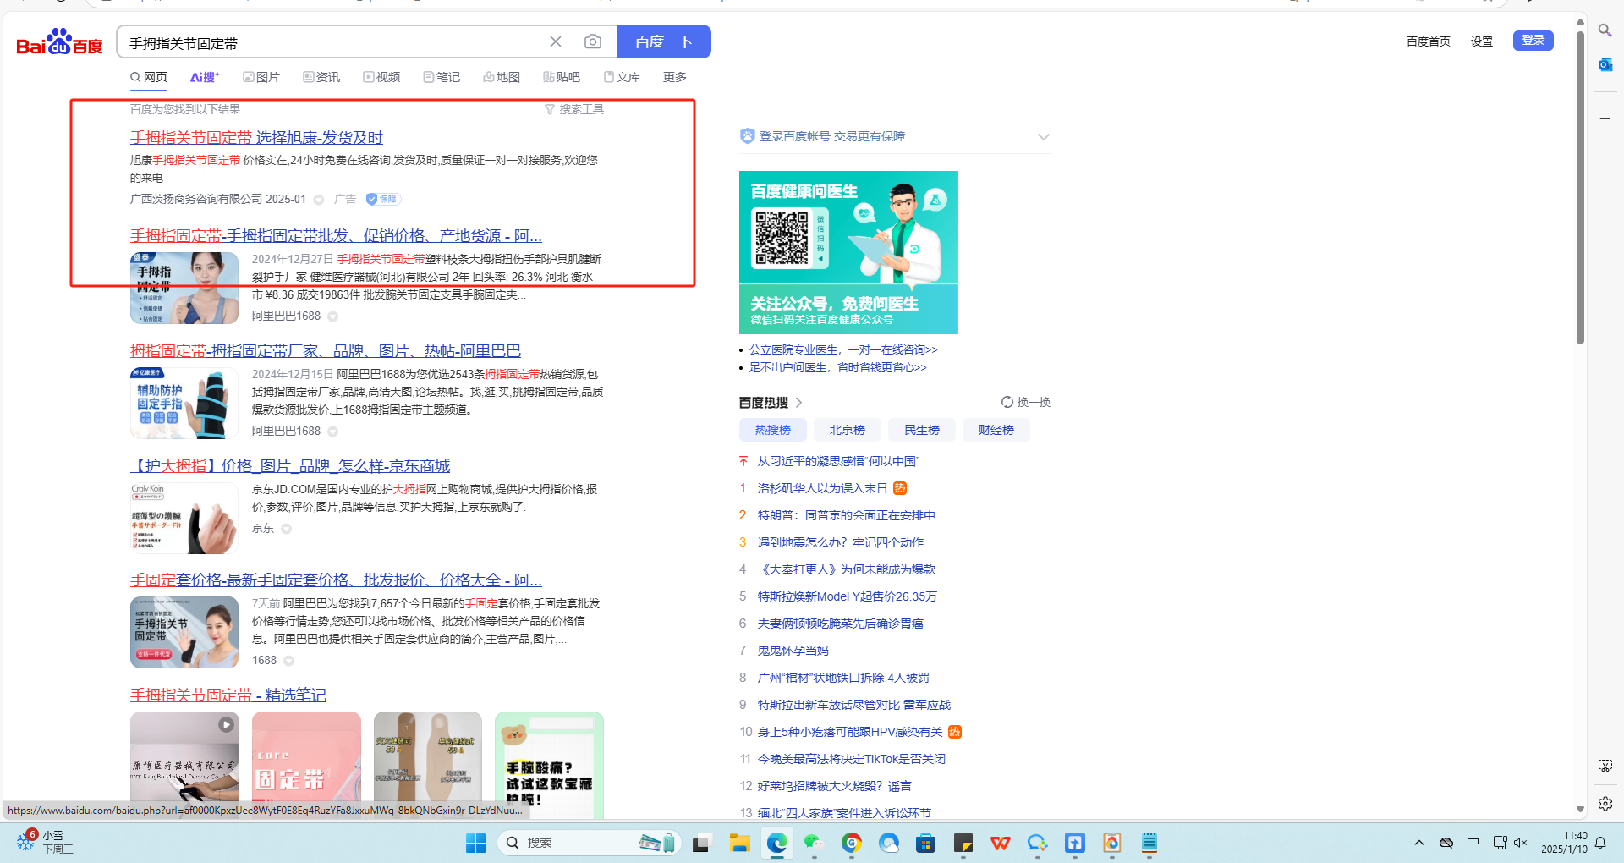Open Sticky Notes from the taskbar
Image resolution: width=1624 pixels, height=863 pixels.
click(x=963, y=843)
